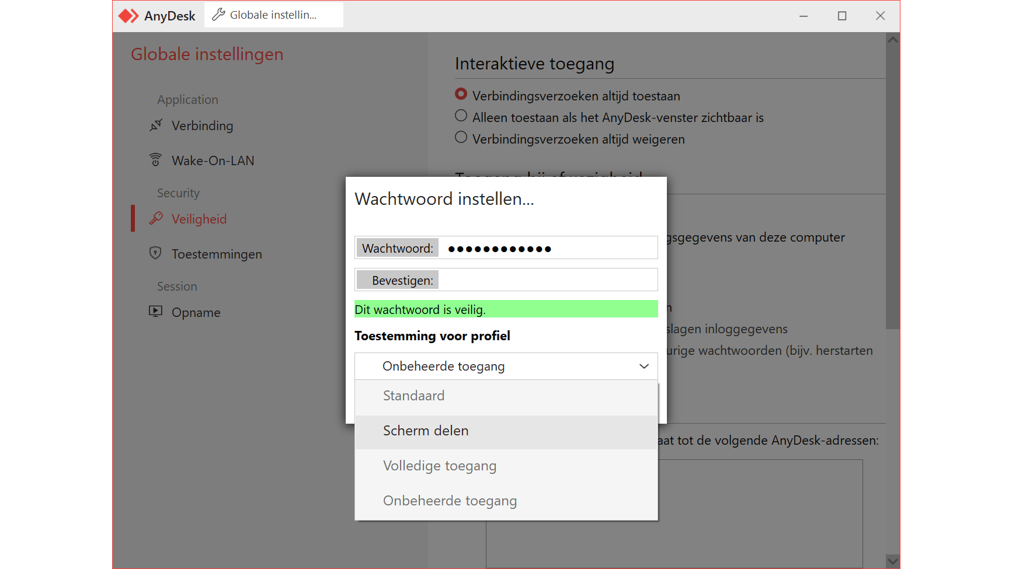Click the Globale instellingen heading

coord(207,54)
